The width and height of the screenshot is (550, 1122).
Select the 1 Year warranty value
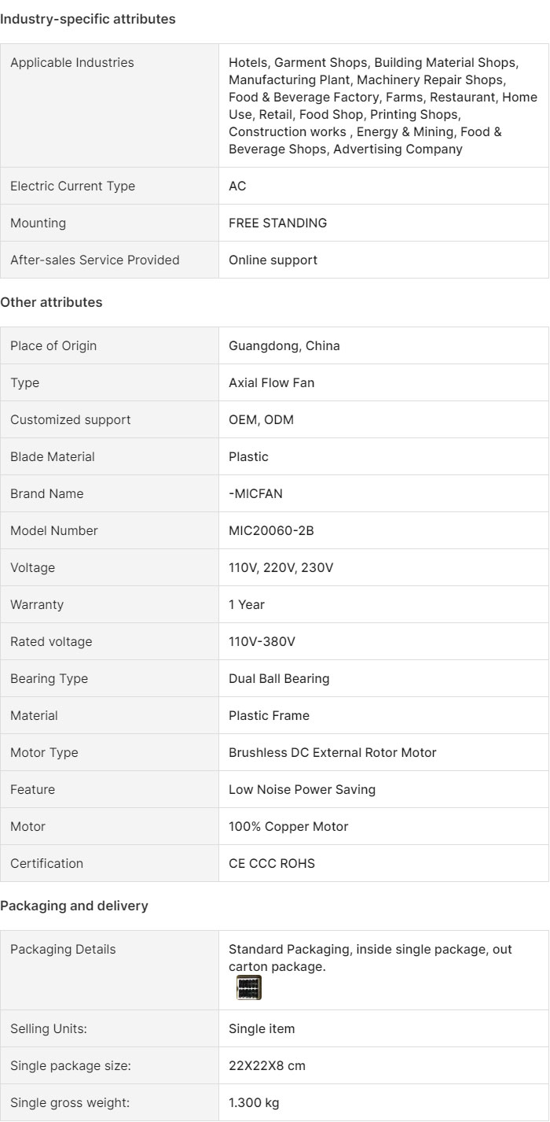(x=247, y=605)
